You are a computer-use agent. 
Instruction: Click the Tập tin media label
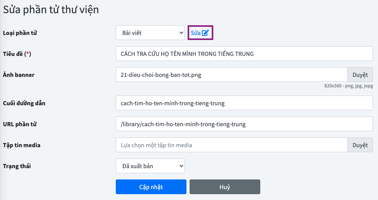[x=22, y=145]
